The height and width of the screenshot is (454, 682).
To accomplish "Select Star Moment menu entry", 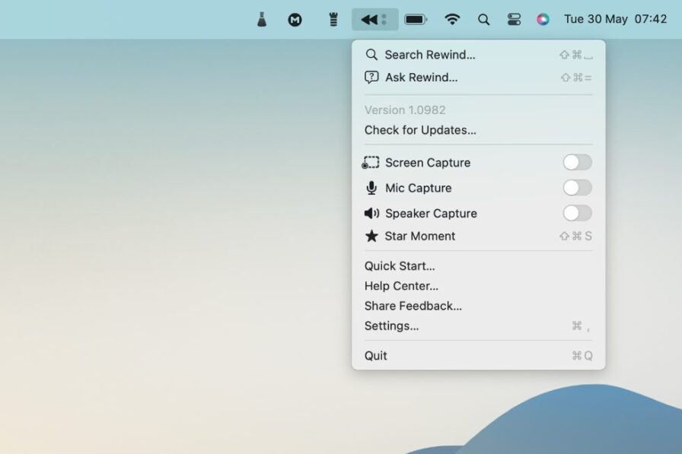I will click(x=479, y=236).
